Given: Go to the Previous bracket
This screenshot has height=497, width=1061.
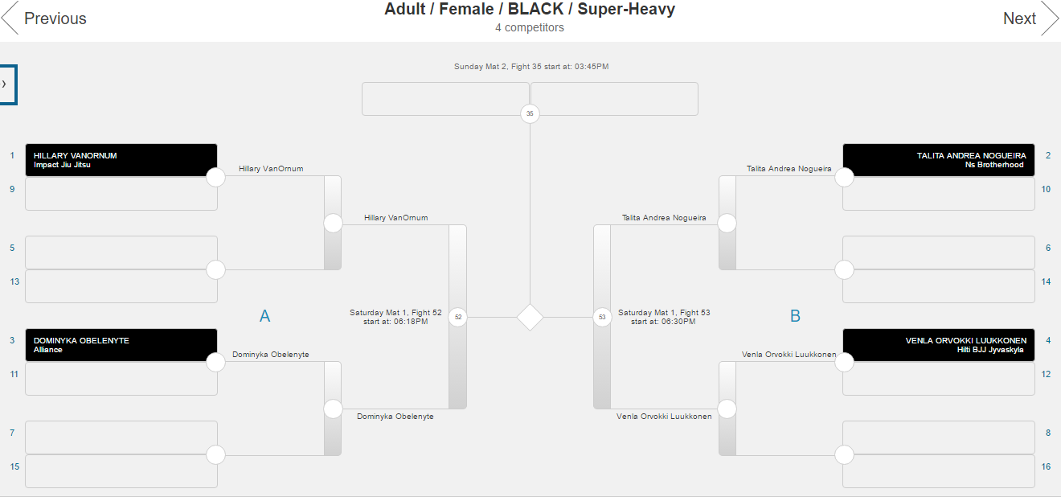Looking at the screenshot, I should click(45, 18).
